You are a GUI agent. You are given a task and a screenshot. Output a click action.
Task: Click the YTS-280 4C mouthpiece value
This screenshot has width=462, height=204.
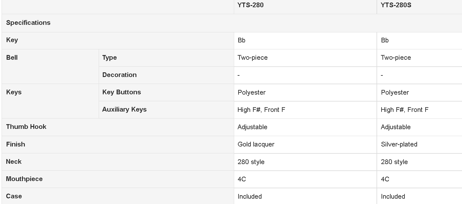tap(242, 179)
